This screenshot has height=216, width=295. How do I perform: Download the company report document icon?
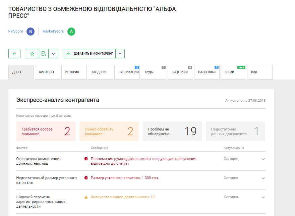point(44,54)
